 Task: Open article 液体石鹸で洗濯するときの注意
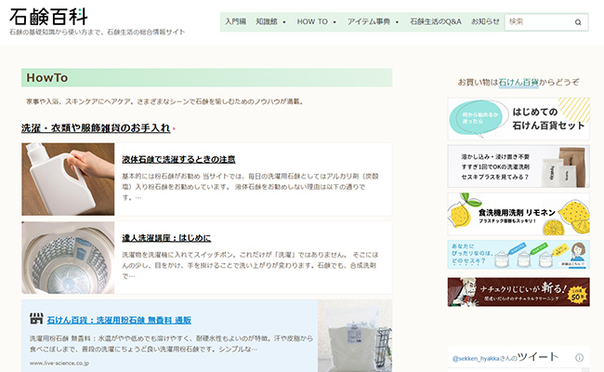tap(178, 159)
